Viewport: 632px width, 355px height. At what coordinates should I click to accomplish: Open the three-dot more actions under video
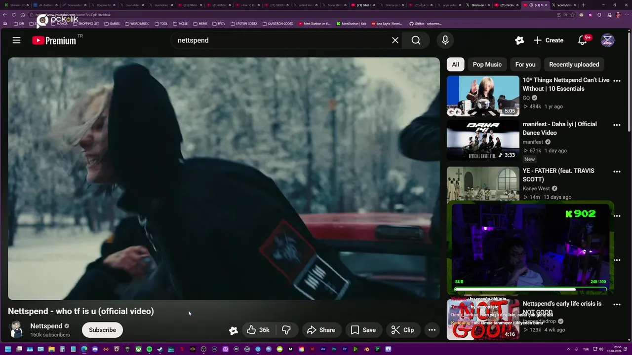pos(432,330)
